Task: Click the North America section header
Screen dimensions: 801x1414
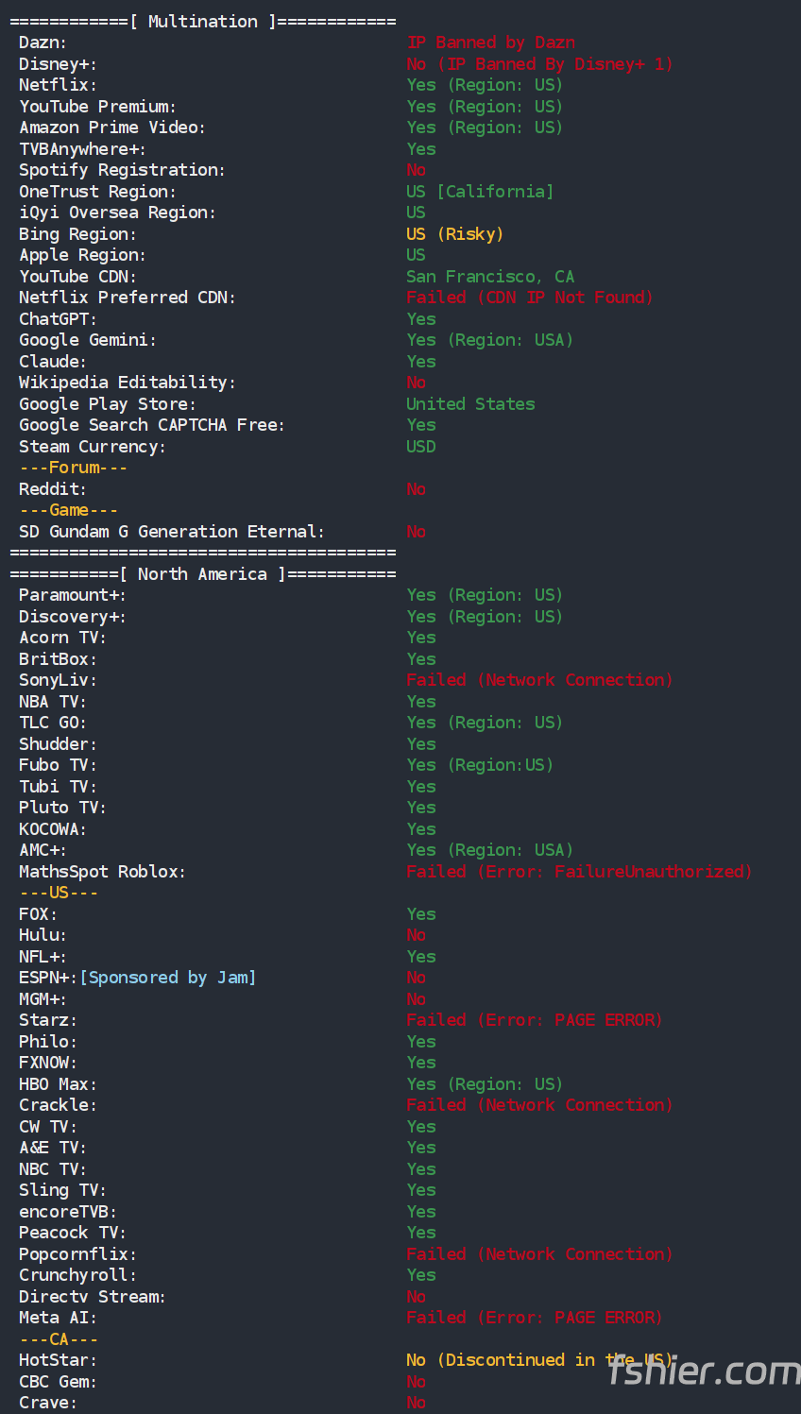Action: point(202,574)
